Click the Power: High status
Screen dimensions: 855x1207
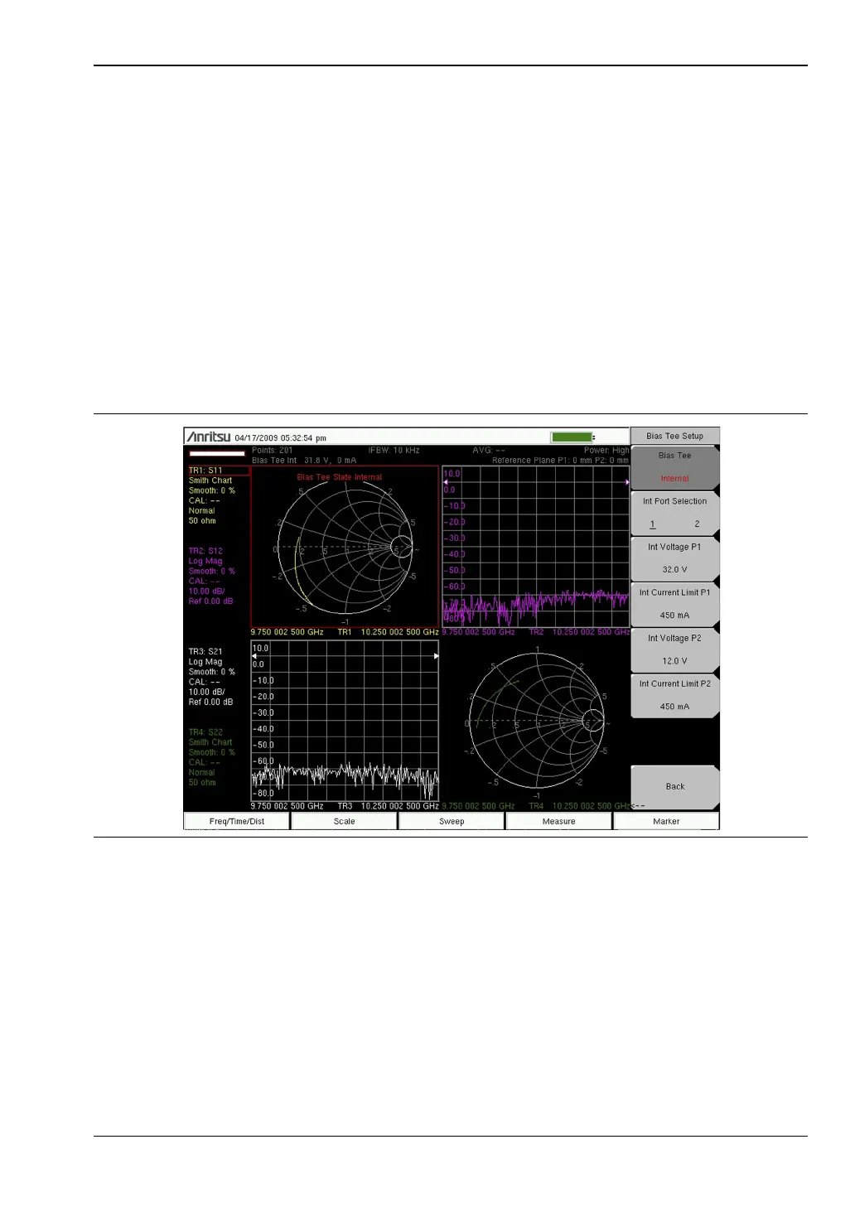tap(606, 451)
